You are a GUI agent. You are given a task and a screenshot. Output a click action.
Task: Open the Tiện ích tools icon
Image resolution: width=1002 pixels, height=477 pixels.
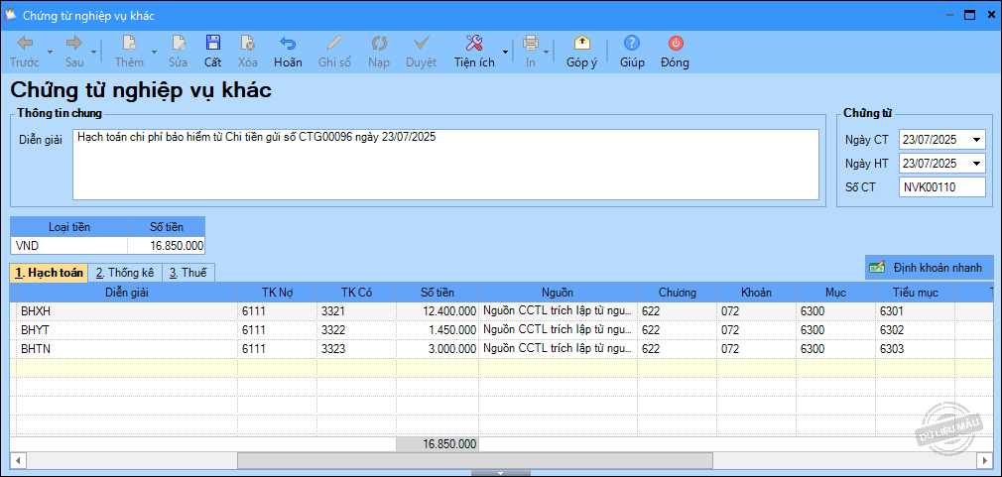click(x=474, y=43)
